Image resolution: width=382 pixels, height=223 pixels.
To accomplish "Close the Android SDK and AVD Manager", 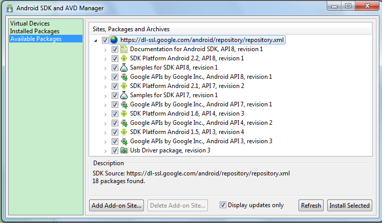I will 367,6.
